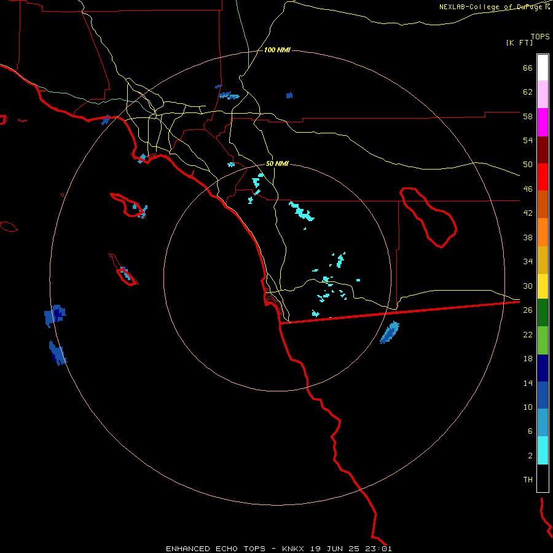Click the dark green legend swatch
Image resolution: width=553 pixels, height=553 pixels.
click(543, 313)
